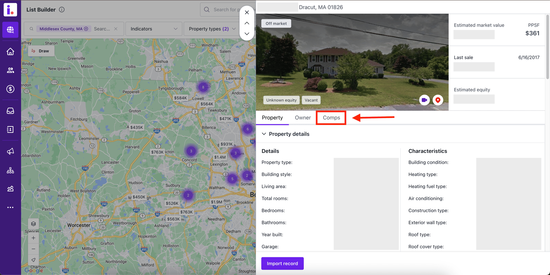The width and height of the screenshot is (550, 275).
Task: Remove the Middlesex County, MA filter tag
Action: (86, 29)
